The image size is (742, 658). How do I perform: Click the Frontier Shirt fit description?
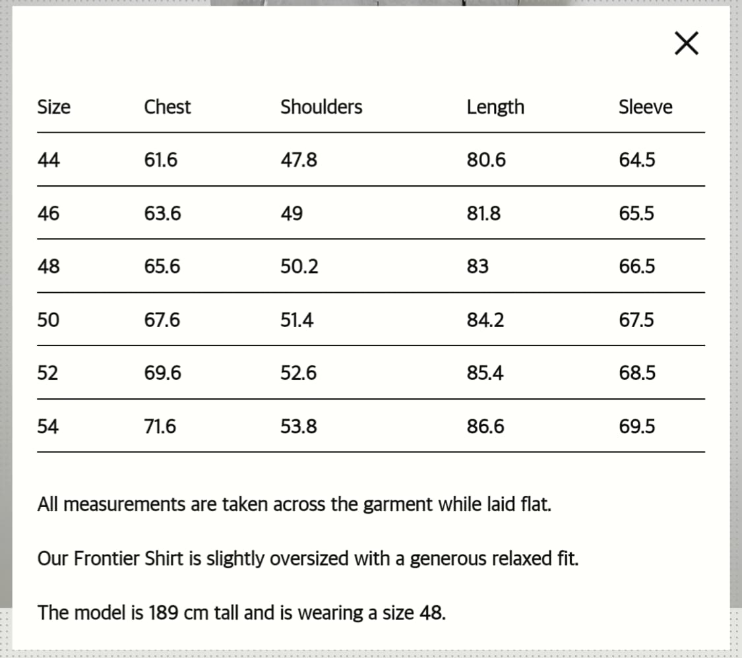click(309, 559)
